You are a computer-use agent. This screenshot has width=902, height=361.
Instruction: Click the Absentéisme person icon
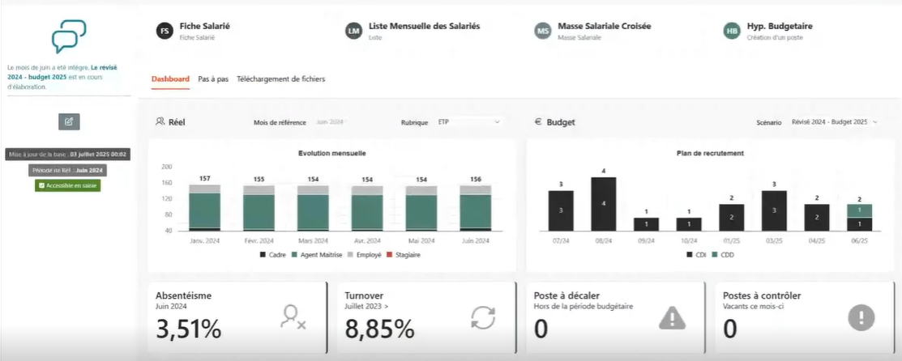[x=293, y=317]
